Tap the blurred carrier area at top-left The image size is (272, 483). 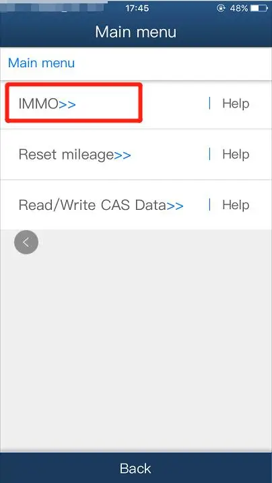tap(54, 7)
